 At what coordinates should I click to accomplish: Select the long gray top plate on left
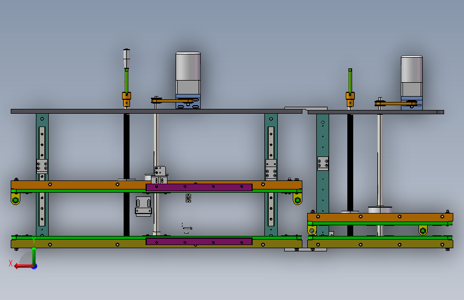157,112
